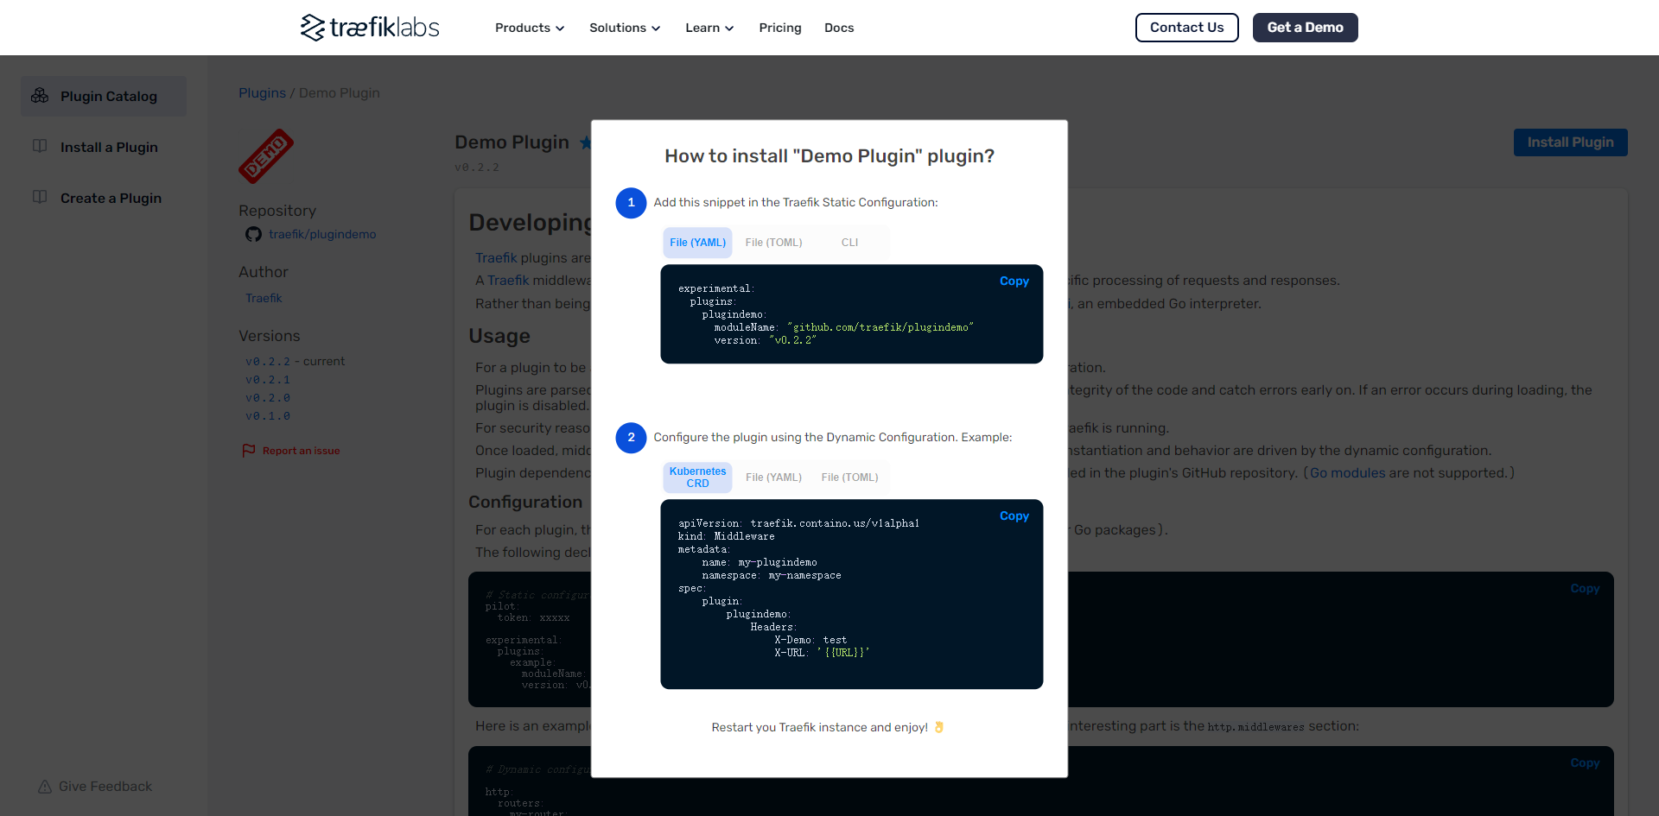Copy the Kubernetes CRD snippet in dialog
Screen dimensions: 1659x816
1014,516
